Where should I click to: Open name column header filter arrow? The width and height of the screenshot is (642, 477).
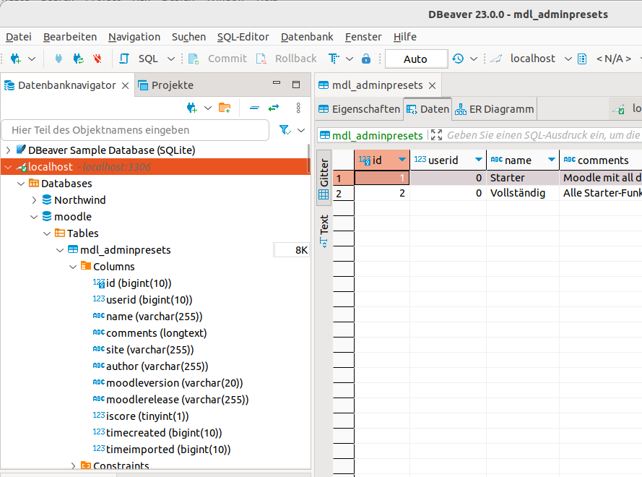click(552, 160)
